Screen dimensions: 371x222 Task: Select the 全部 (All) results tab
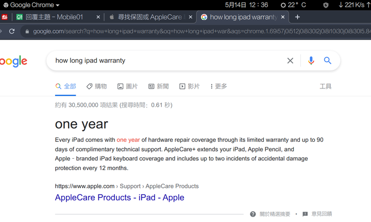[x=65, y=86]
